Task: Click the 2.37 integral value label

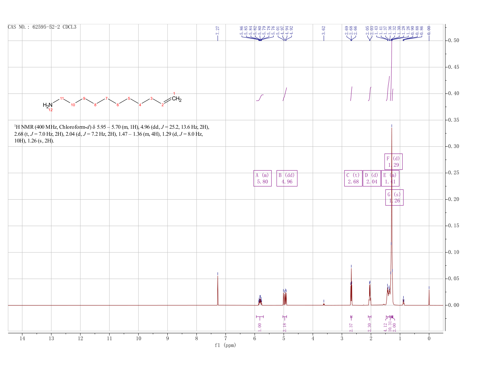Action: [x=351, y=327]
